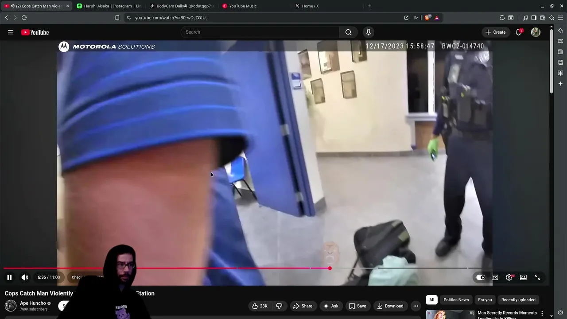Open the media control music note icon
Screen dimensions: 567x319
click(x=525, y=18)
